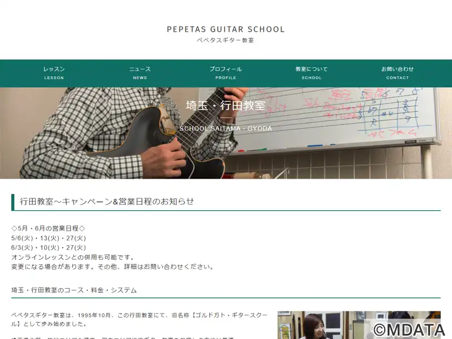Click the 6/3(火)・10(火)・27(火) schedule line

(x=49, y=247)
